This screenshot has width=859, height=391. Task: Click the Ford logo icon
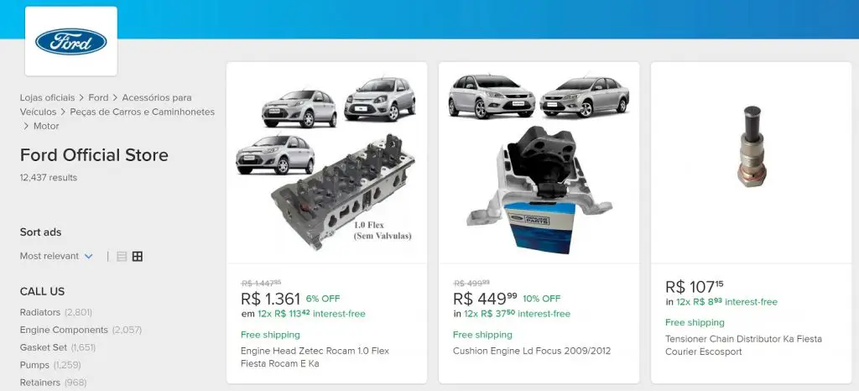pos(71,42)
